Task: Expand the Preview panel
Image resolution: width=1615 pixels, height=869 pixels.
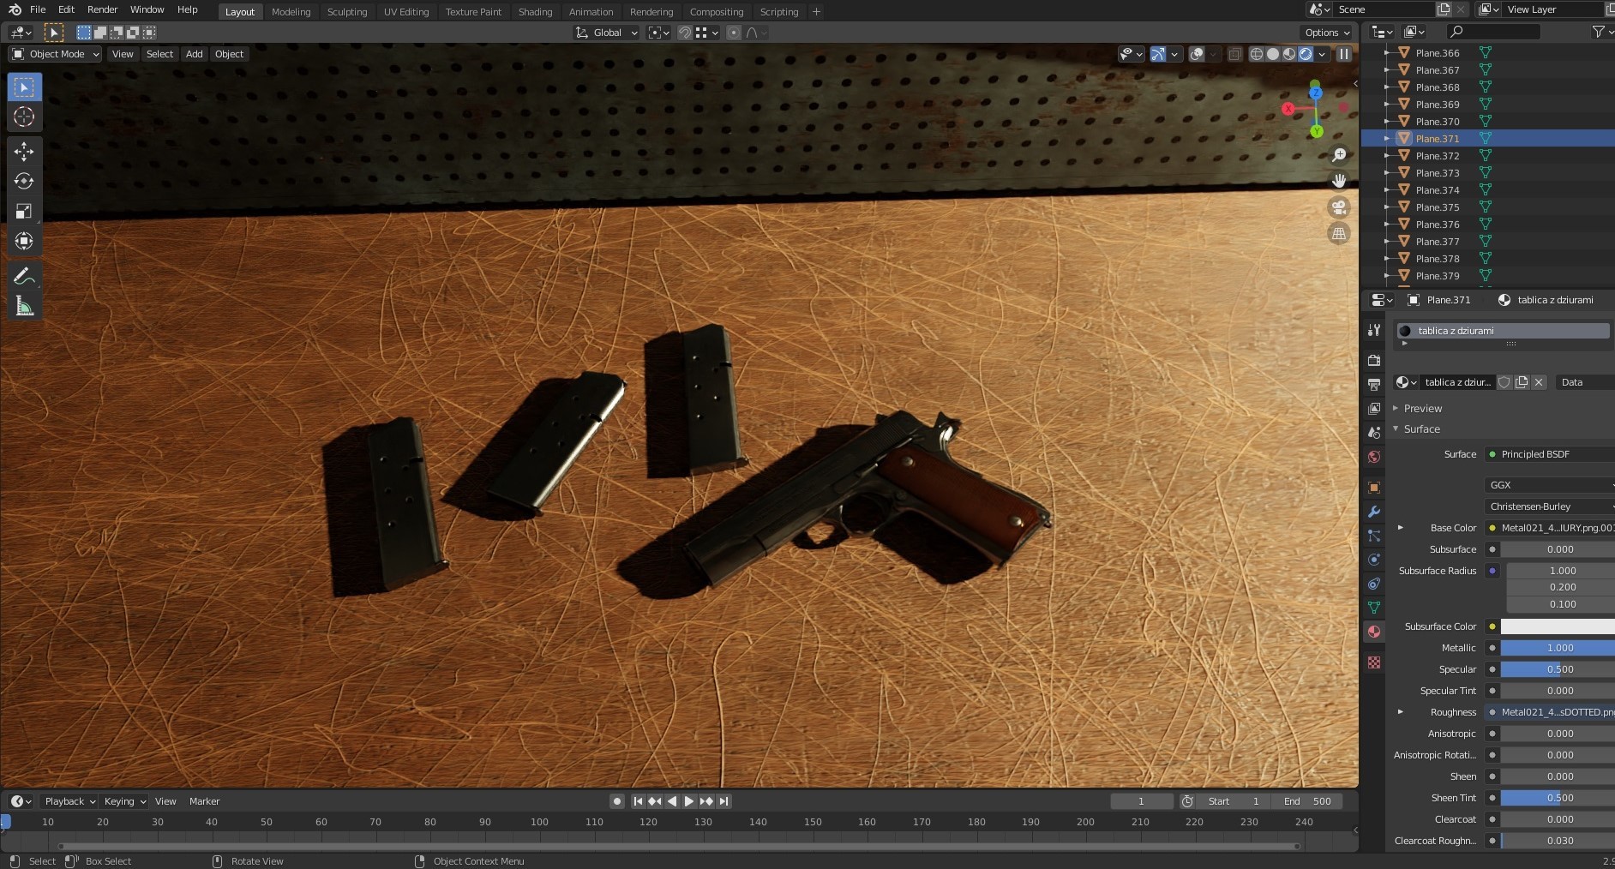Action: tap(1423, 409)
